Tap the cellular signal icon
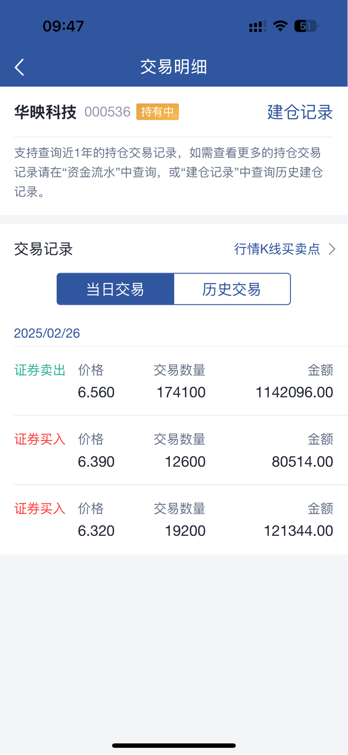Screen dimensions: 348x755 [x=257, y=27]
